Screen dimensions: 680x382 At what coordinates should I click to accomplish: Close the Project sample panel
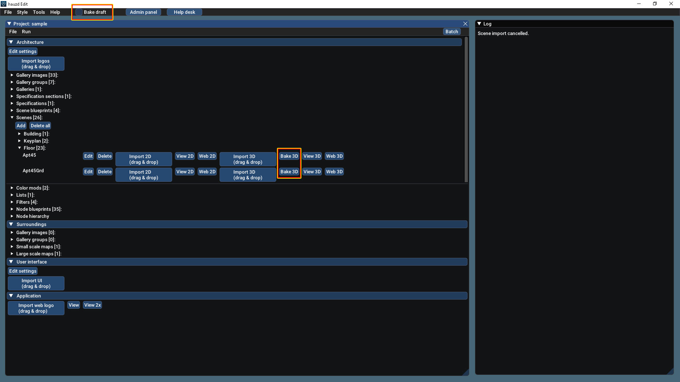[465, 24]
